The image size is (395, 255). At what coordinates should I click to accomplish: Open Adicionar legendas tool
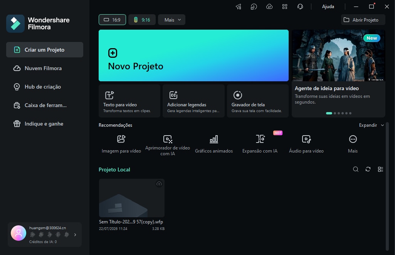(193, 101)
